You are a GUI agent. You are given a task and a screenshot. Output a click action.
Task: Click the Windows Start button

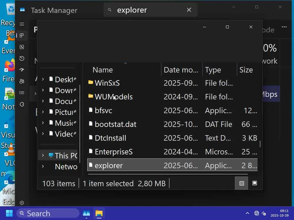click(9, 213)
